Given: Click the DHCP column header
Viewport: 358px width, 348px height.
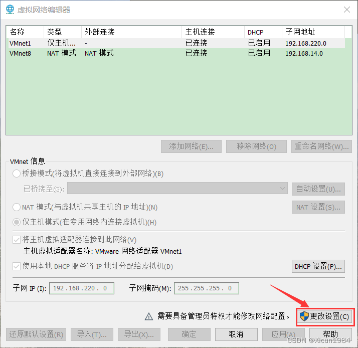Looking at the screenshot, I should point(263,32).
